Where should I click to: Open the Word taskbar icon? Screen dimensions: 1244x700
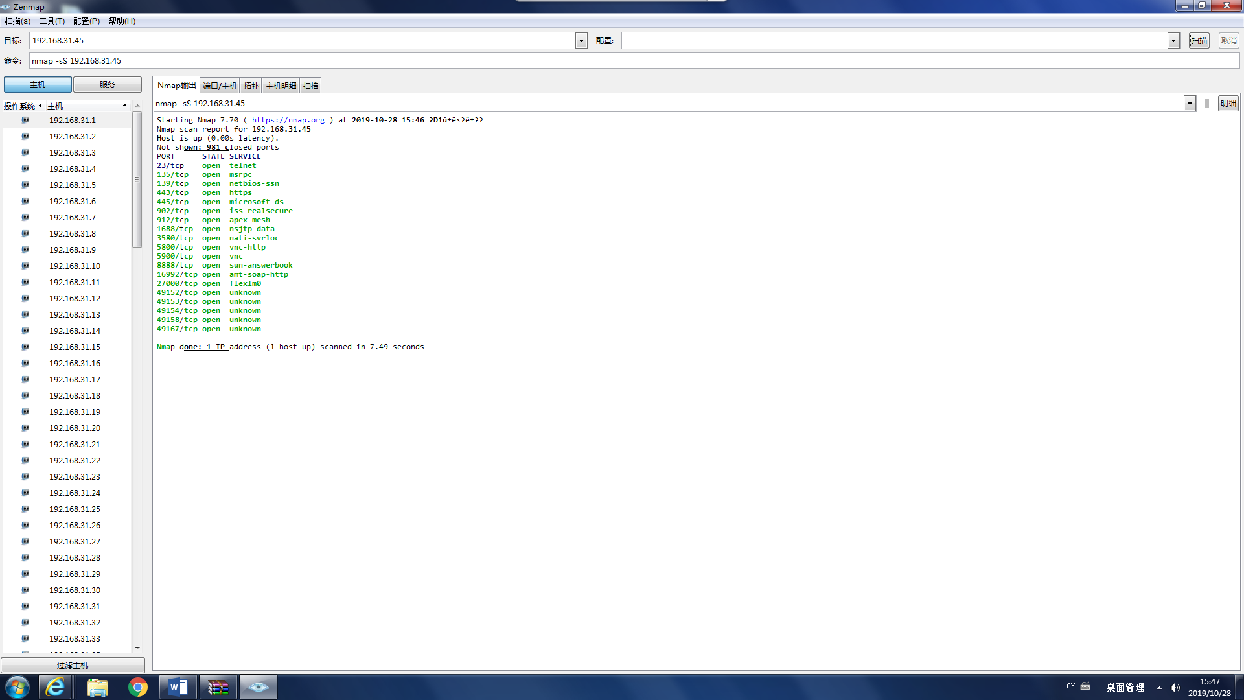point(178,687)
